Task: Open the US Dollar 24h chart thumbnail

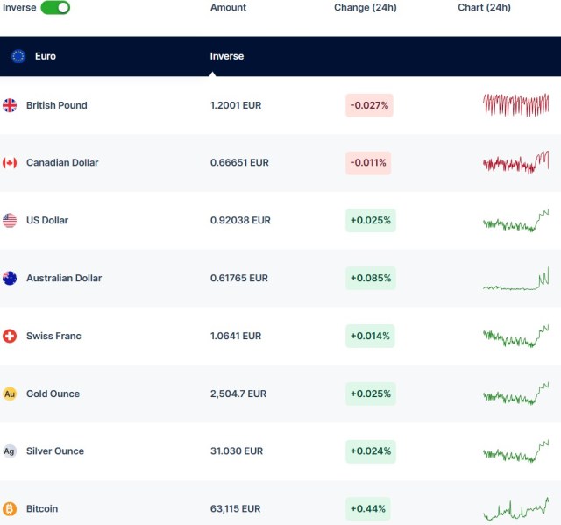Action: pos(515,221)
